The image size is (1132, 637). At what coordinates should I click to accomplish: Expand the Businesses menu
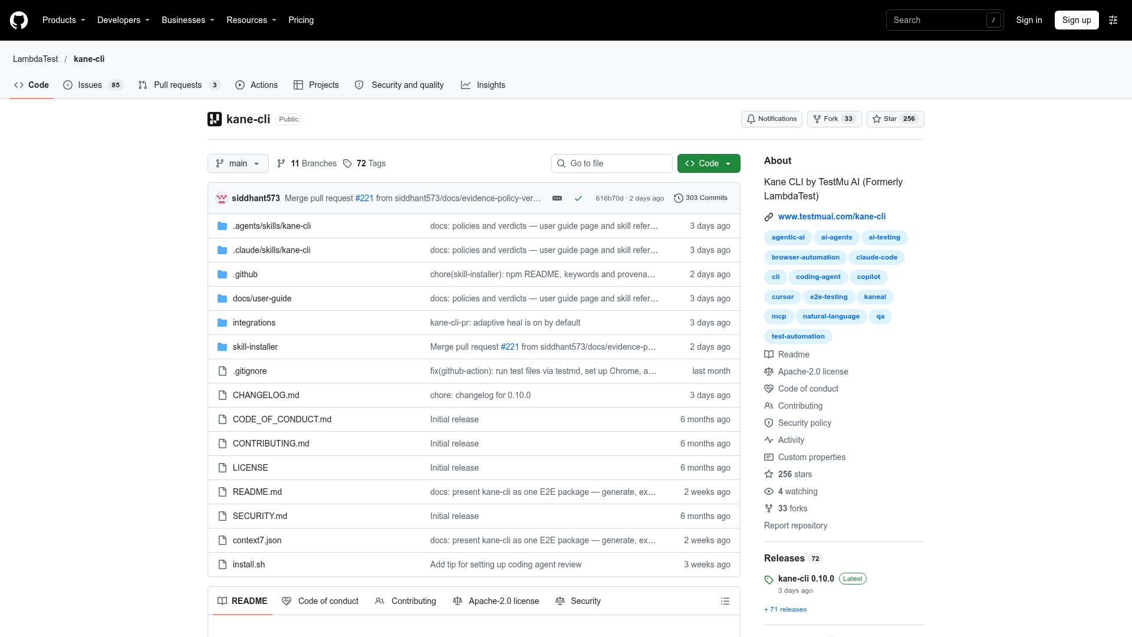pyautogui.click(x=188, y=20)
